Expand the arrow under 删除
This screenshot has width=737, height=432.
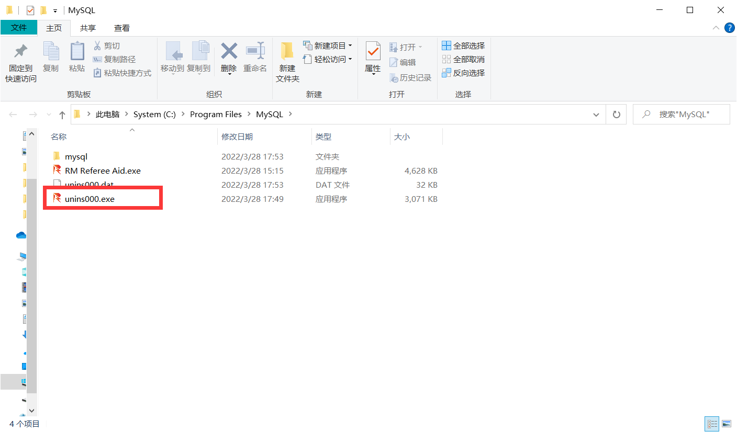(x=229, y=74)
